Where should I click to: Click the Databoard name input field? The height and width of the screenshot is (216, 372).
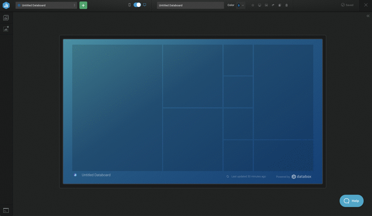[190, 5]
